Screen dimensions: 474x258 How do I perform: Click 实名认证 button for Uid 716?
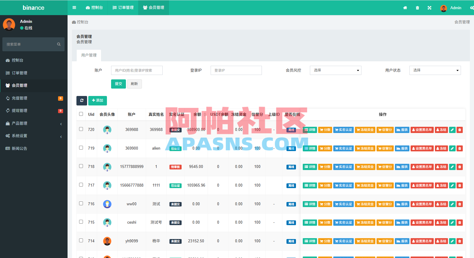(x=343, y=204)
